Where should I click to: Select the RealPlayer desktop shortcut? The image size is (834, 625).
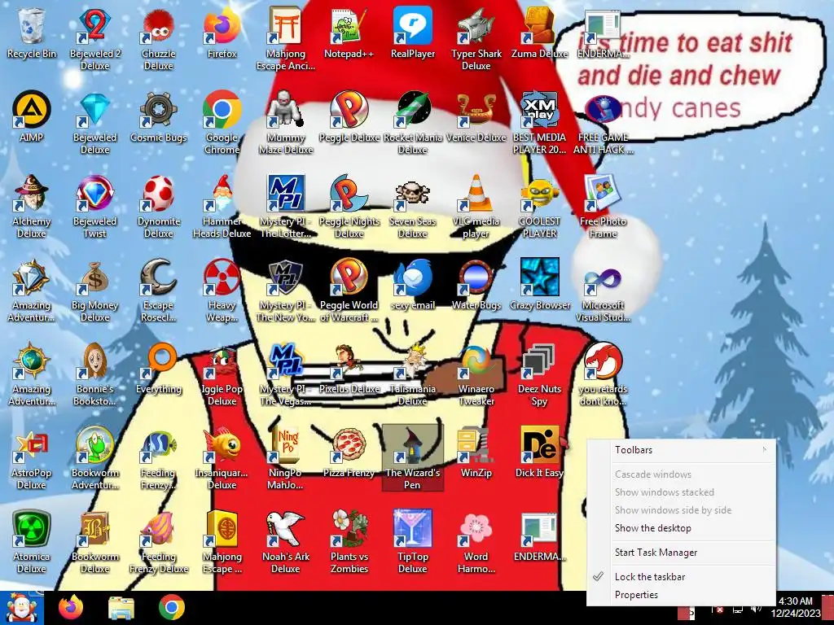pos(413,33)
